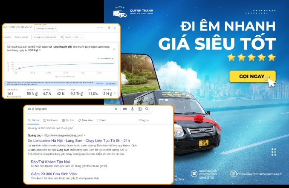Click the download icon in the Ads planner
Viewport: 289px width, 188px height.
[115, 28]
